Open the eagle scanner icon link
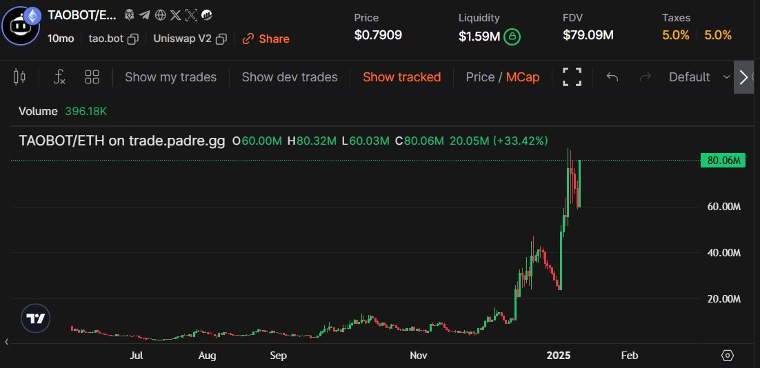 coord(130,15)
